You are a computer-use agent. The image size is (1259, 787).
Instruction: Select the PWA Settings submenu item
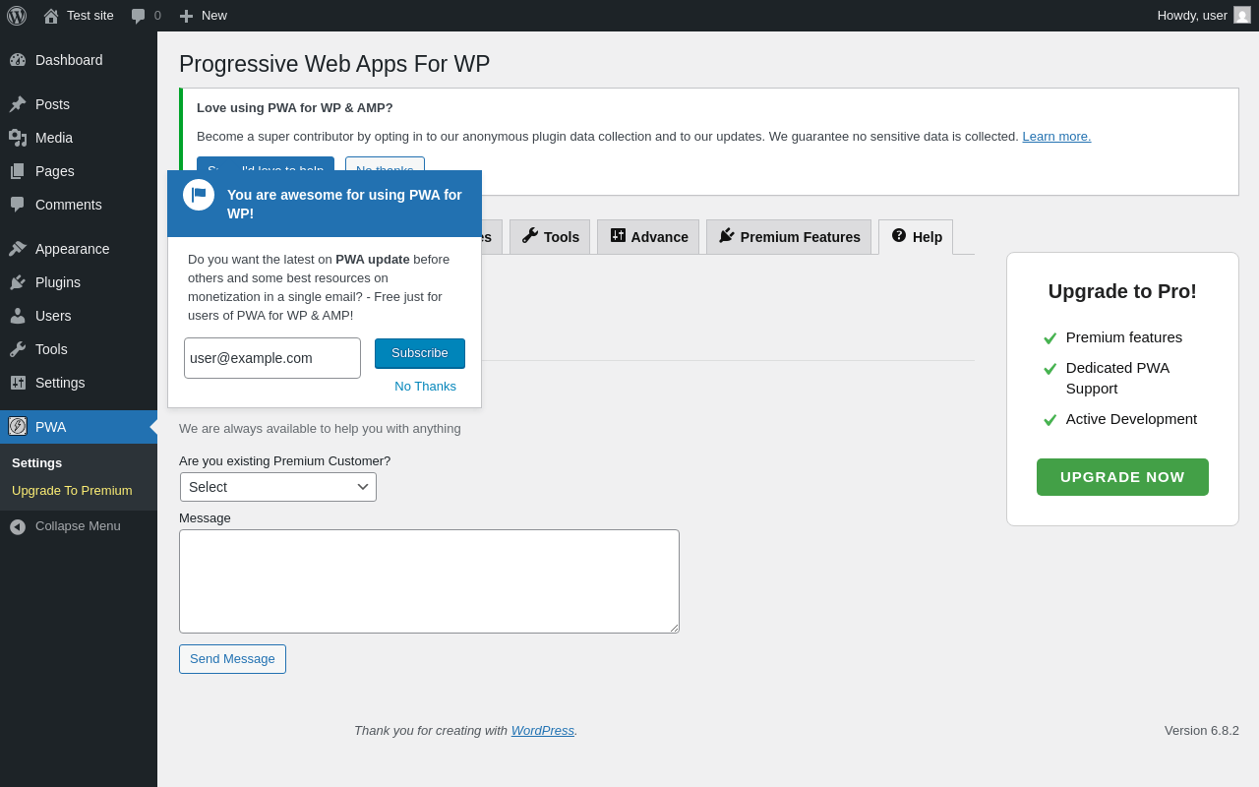click(36, 462)
